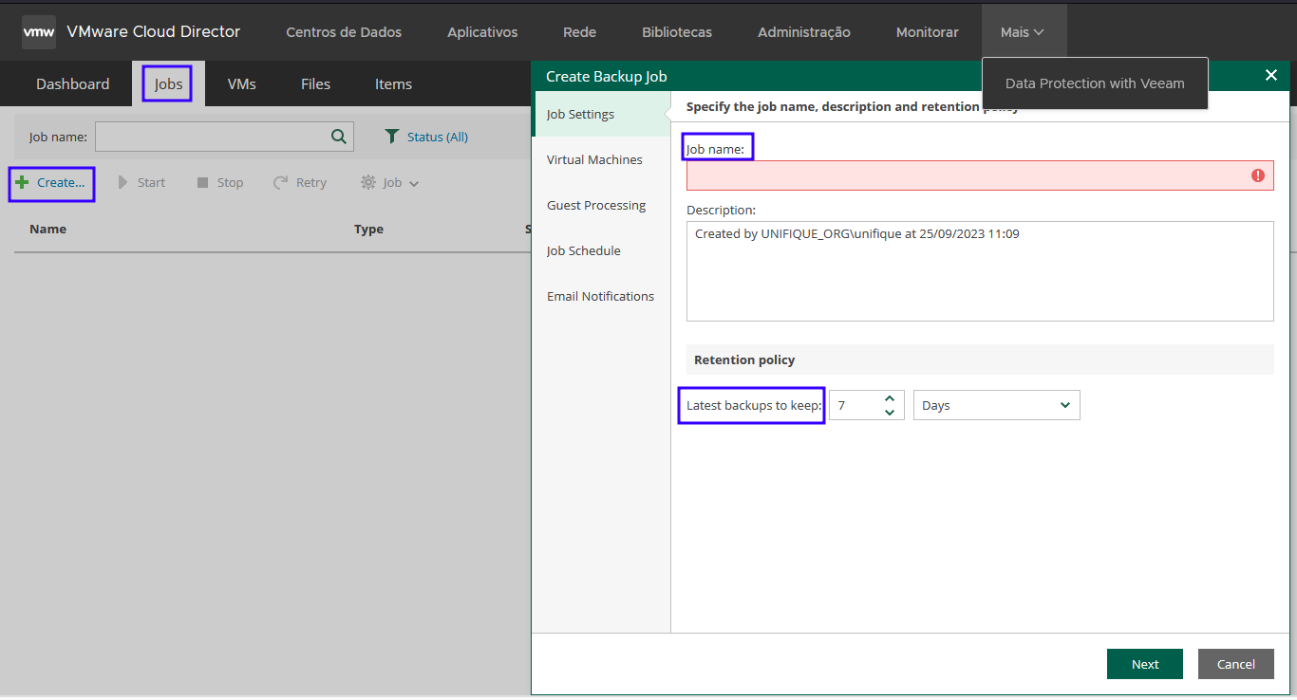1297x700 pixels.
Task: Open the Days retention unit dropdown
Action: tap(996, 405)
